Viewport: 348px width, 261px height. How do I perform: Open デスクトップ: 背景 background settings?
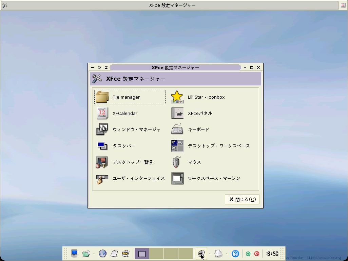(x=124, y=162)
